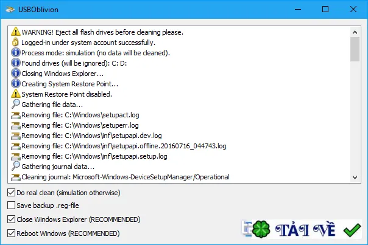Select the line 'System Restore Point disabled.'
Image resolution: width=368 pixels, height=245 pixels.
66,94
